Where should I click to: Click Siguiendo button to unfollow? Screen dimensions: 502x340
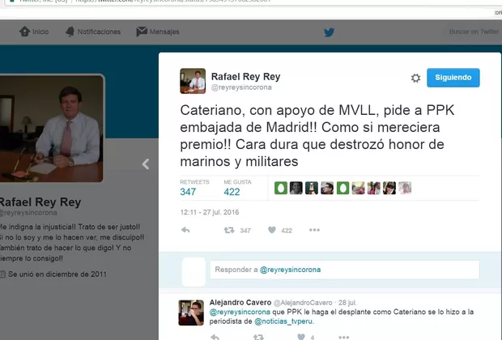click(x=453, y=78)
